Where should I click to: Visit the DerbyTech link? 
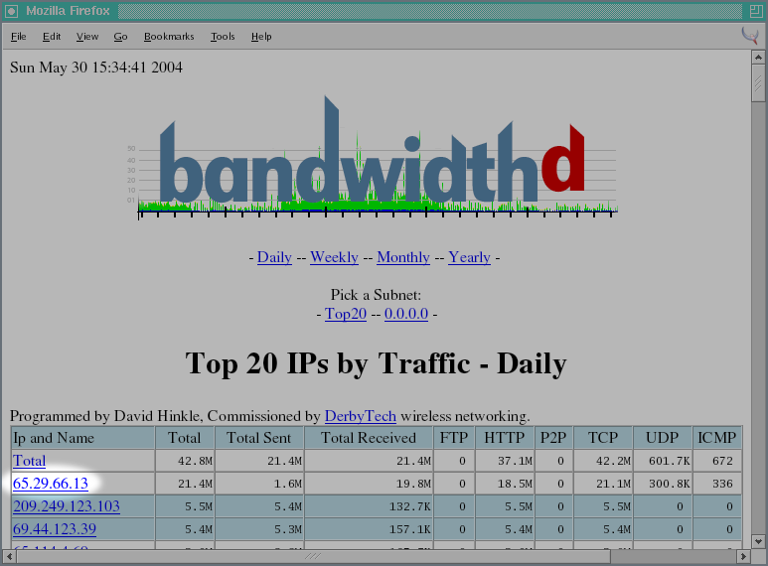pos(361,416)
